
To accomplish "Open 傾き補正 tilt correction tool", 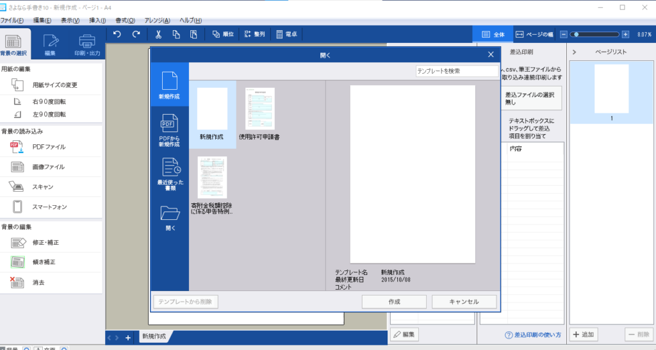I will pos(45,262).
